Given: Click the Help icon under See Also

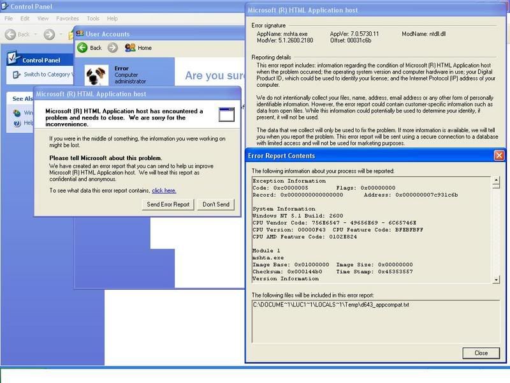Looking at the screenshot, I should 17,123.
